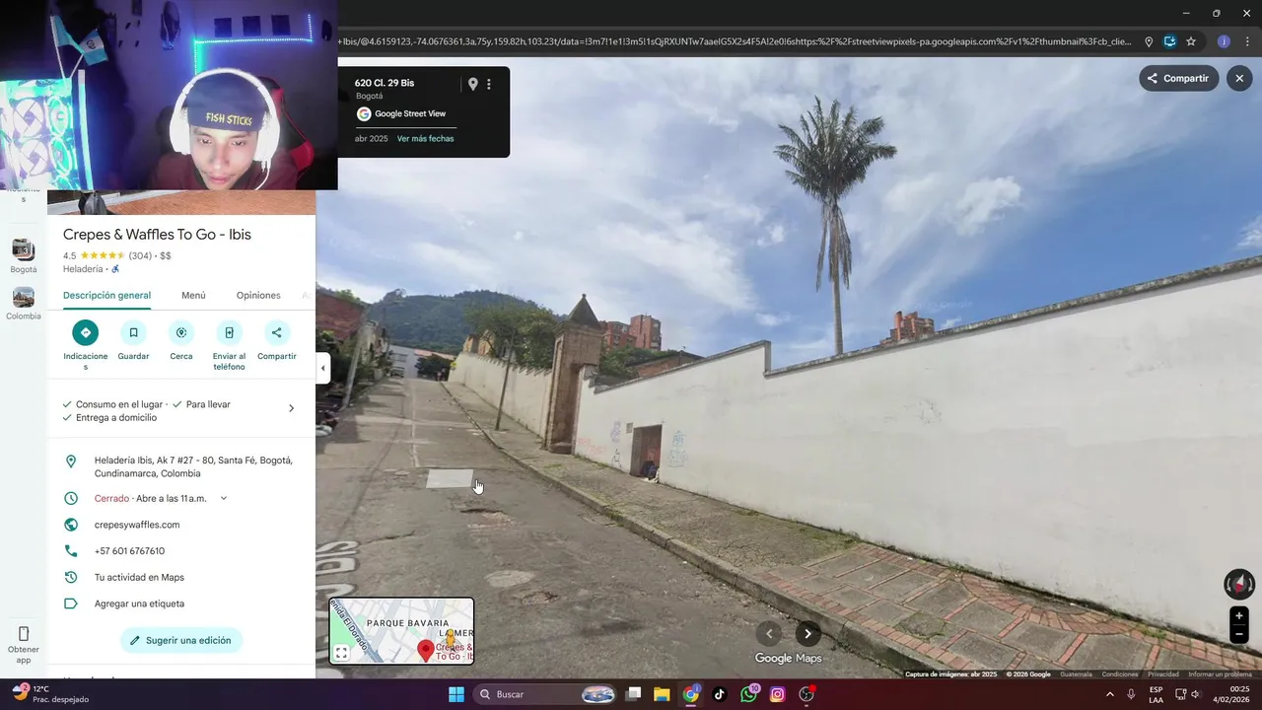
Task: Search nearby with the Cerca icon
Action: click(181, 332)
